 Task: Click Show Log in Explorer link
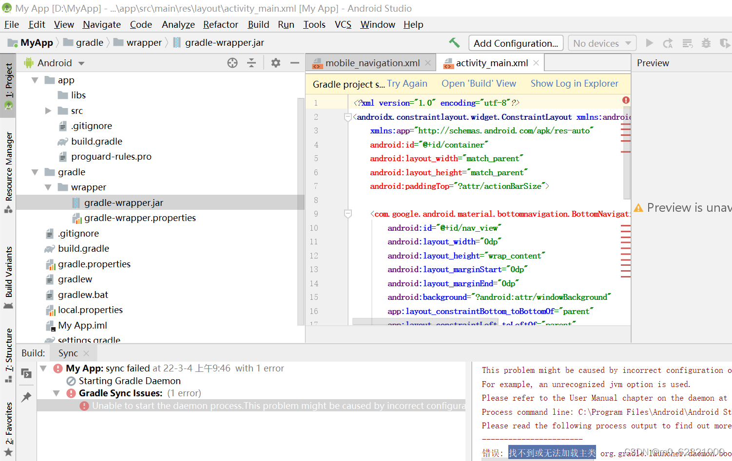coord(574,84)
